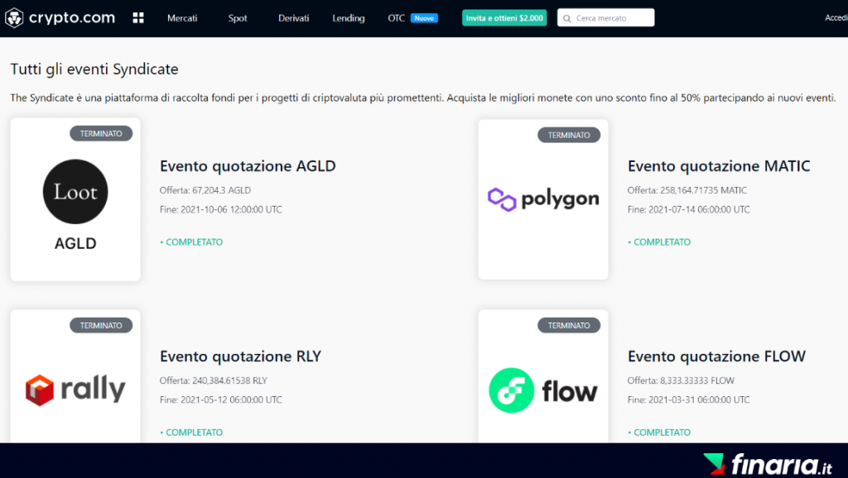Open Evento quotazione MATIC title

[x=719, y=166]
